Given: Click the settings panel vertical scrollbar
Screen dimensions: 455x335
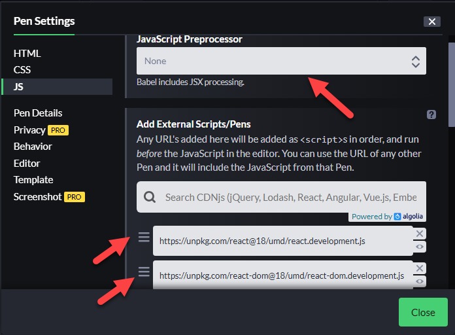Looking at the screenshot, I should tap(452, 85).
